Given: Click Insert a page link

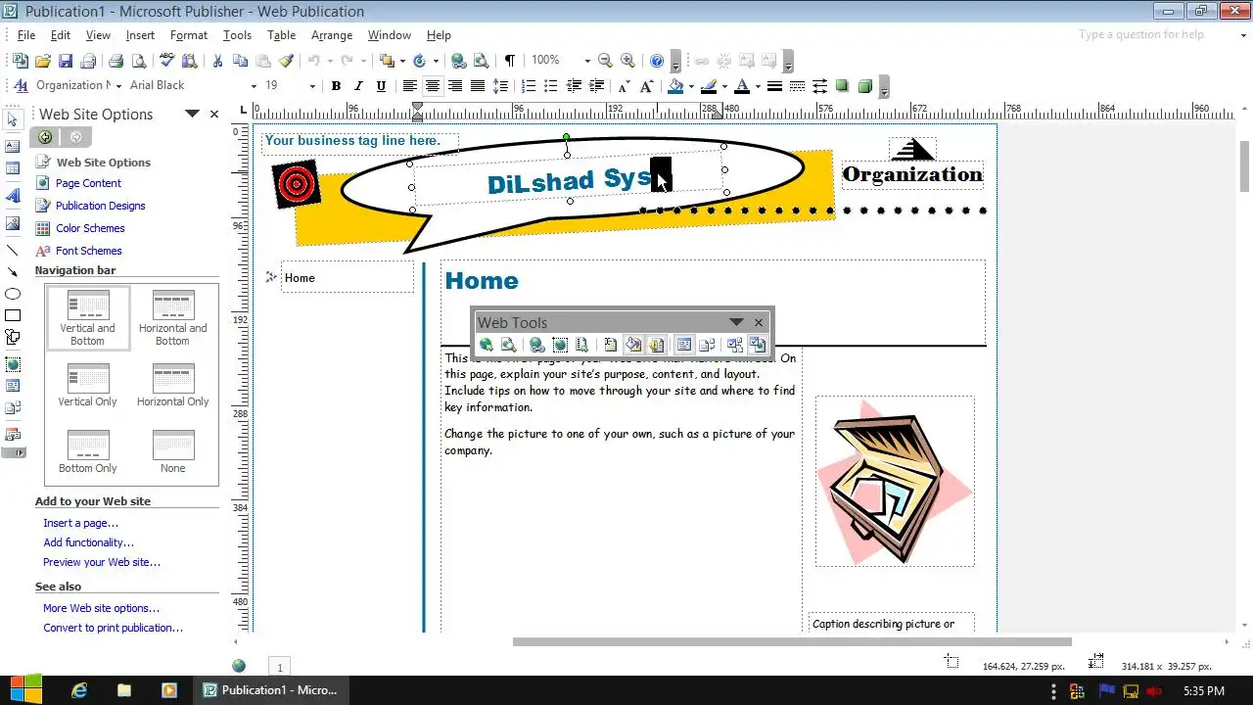Looking at the screenshot, I should [80, 523].
